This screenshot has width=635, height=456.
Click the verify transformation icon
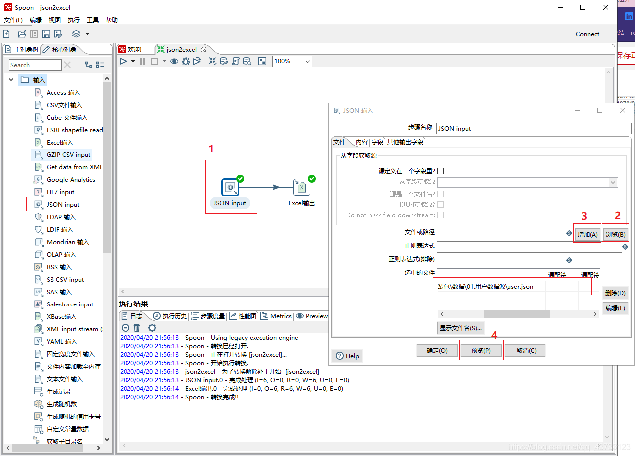(213, 61)
